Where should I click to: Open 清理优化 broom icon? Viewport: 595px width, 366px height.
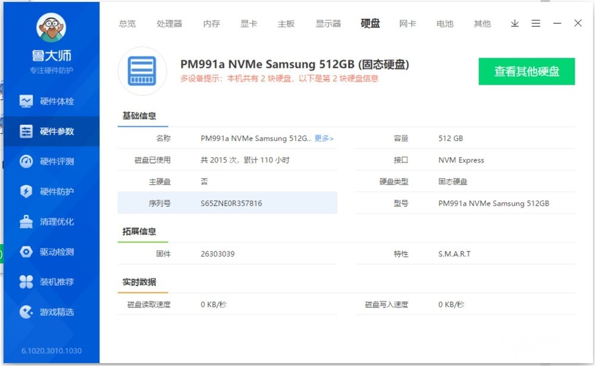pyautogui.click(x=26, y=222)
